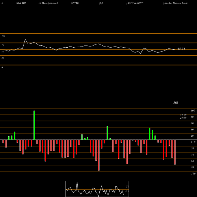197x197 pixels.
Task: Click the '(5,5' parameter text in header
Action: [x=101, y=3]
